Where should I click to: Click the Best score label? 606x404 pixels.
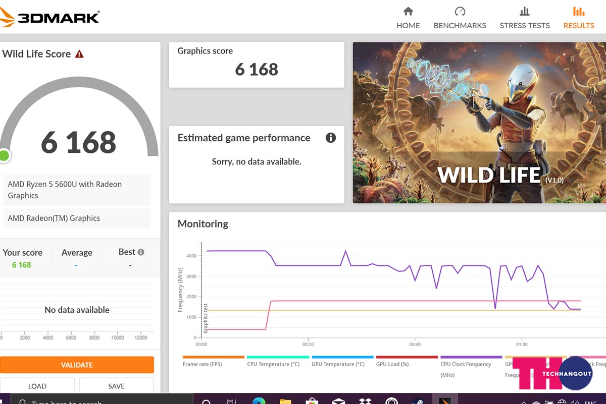[x=127, y=252]
